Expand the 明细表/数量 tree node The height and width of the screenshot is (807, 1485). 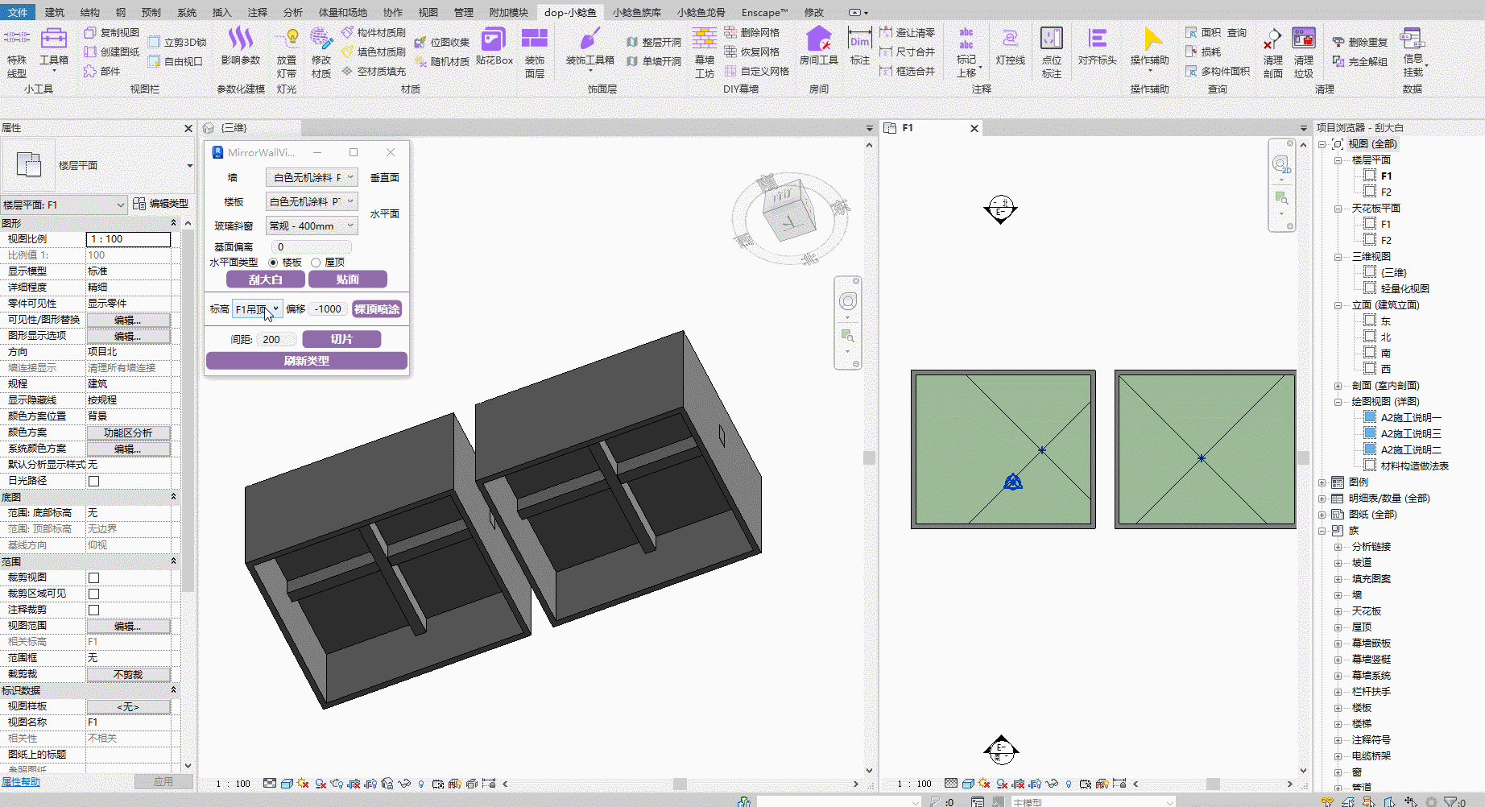(1322, 499)
